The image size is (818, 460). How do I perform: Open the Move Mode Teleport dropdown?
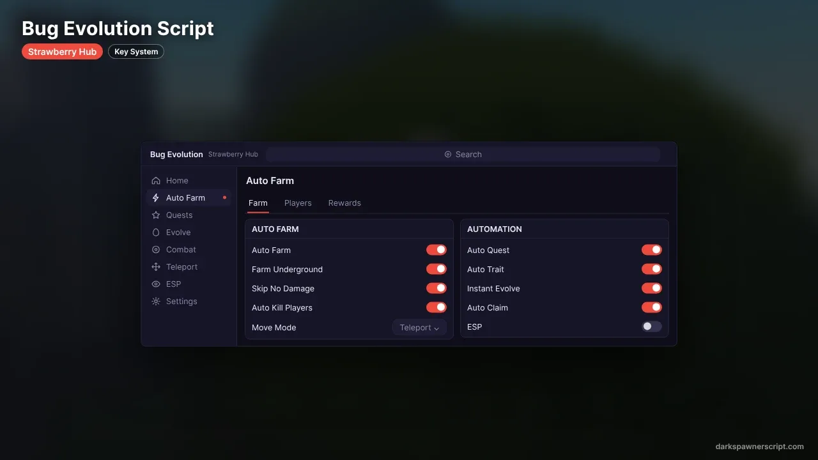[419, 328]
